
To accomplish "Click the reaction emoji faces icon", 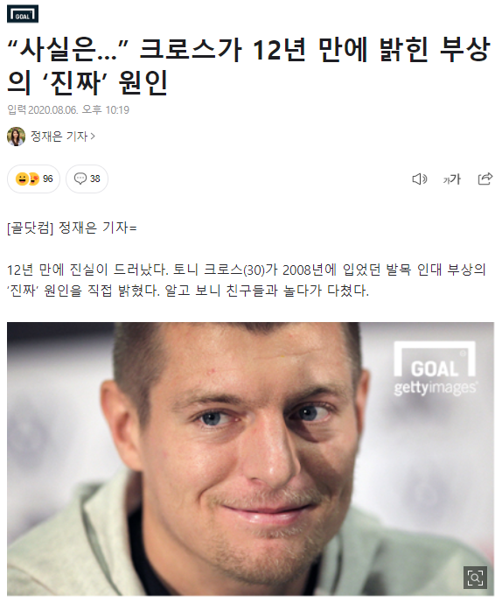I will point(28,179).
